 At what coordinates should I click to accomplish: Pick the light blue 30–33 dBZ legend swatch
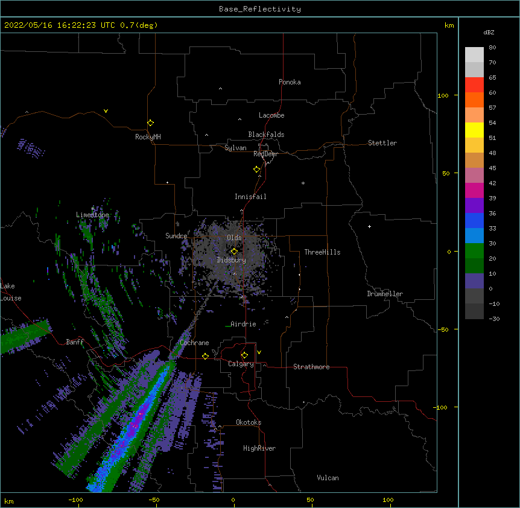pyautogui.click(x=474, y=236)
